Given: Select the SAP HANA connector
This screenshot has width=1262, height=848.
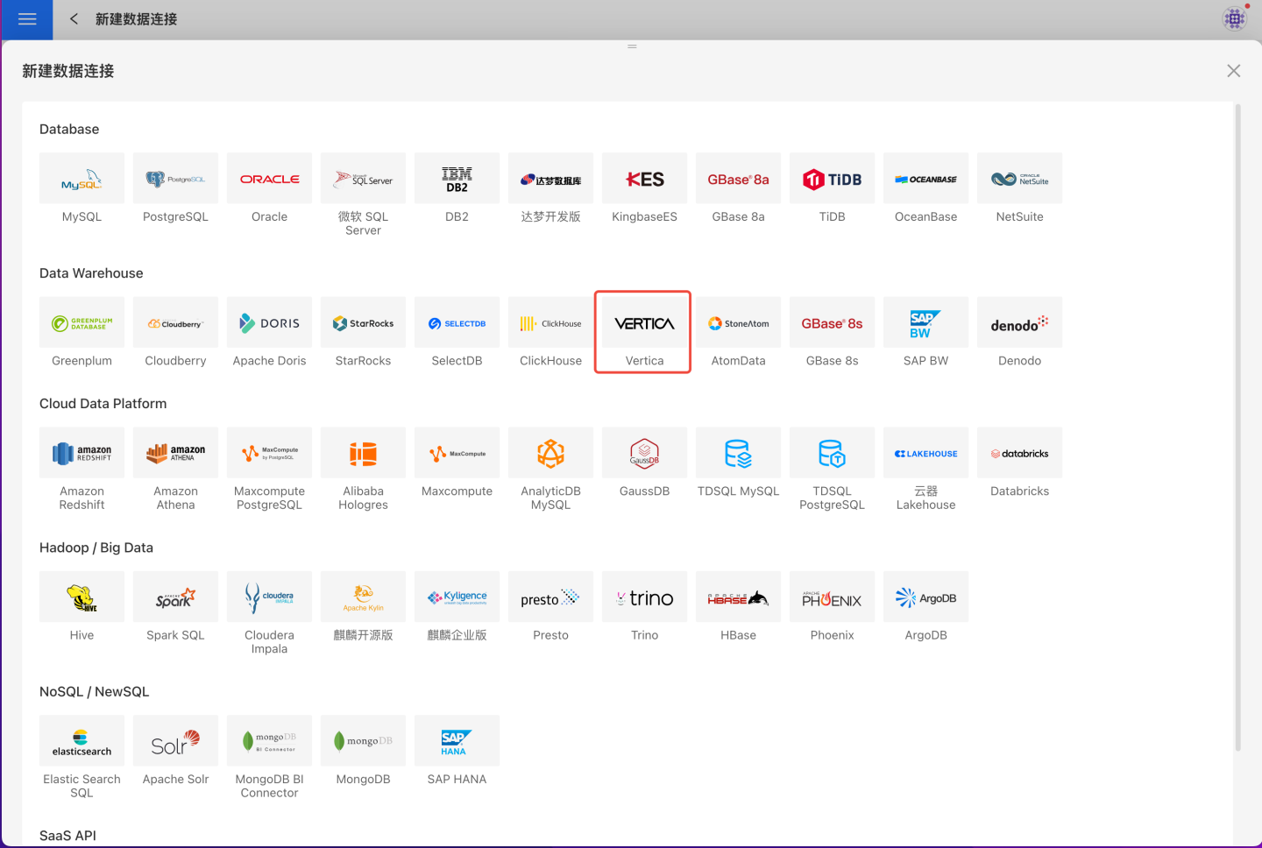Looking at the screenshot, I should pos(457,741).
